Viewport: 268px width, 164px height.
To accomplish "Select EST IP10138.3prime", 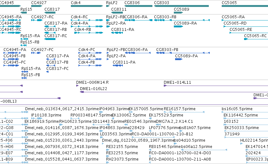I will [x=46, y=115].
